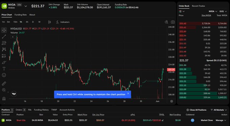Click ask price 221.62 in order book
Image resolution: width=230 pixels, height=126 pixels.
point(183,23)
